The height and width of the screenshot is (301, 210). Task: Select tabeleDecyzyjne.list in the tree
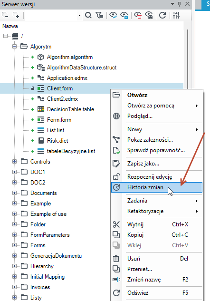(x=71, y=151)
